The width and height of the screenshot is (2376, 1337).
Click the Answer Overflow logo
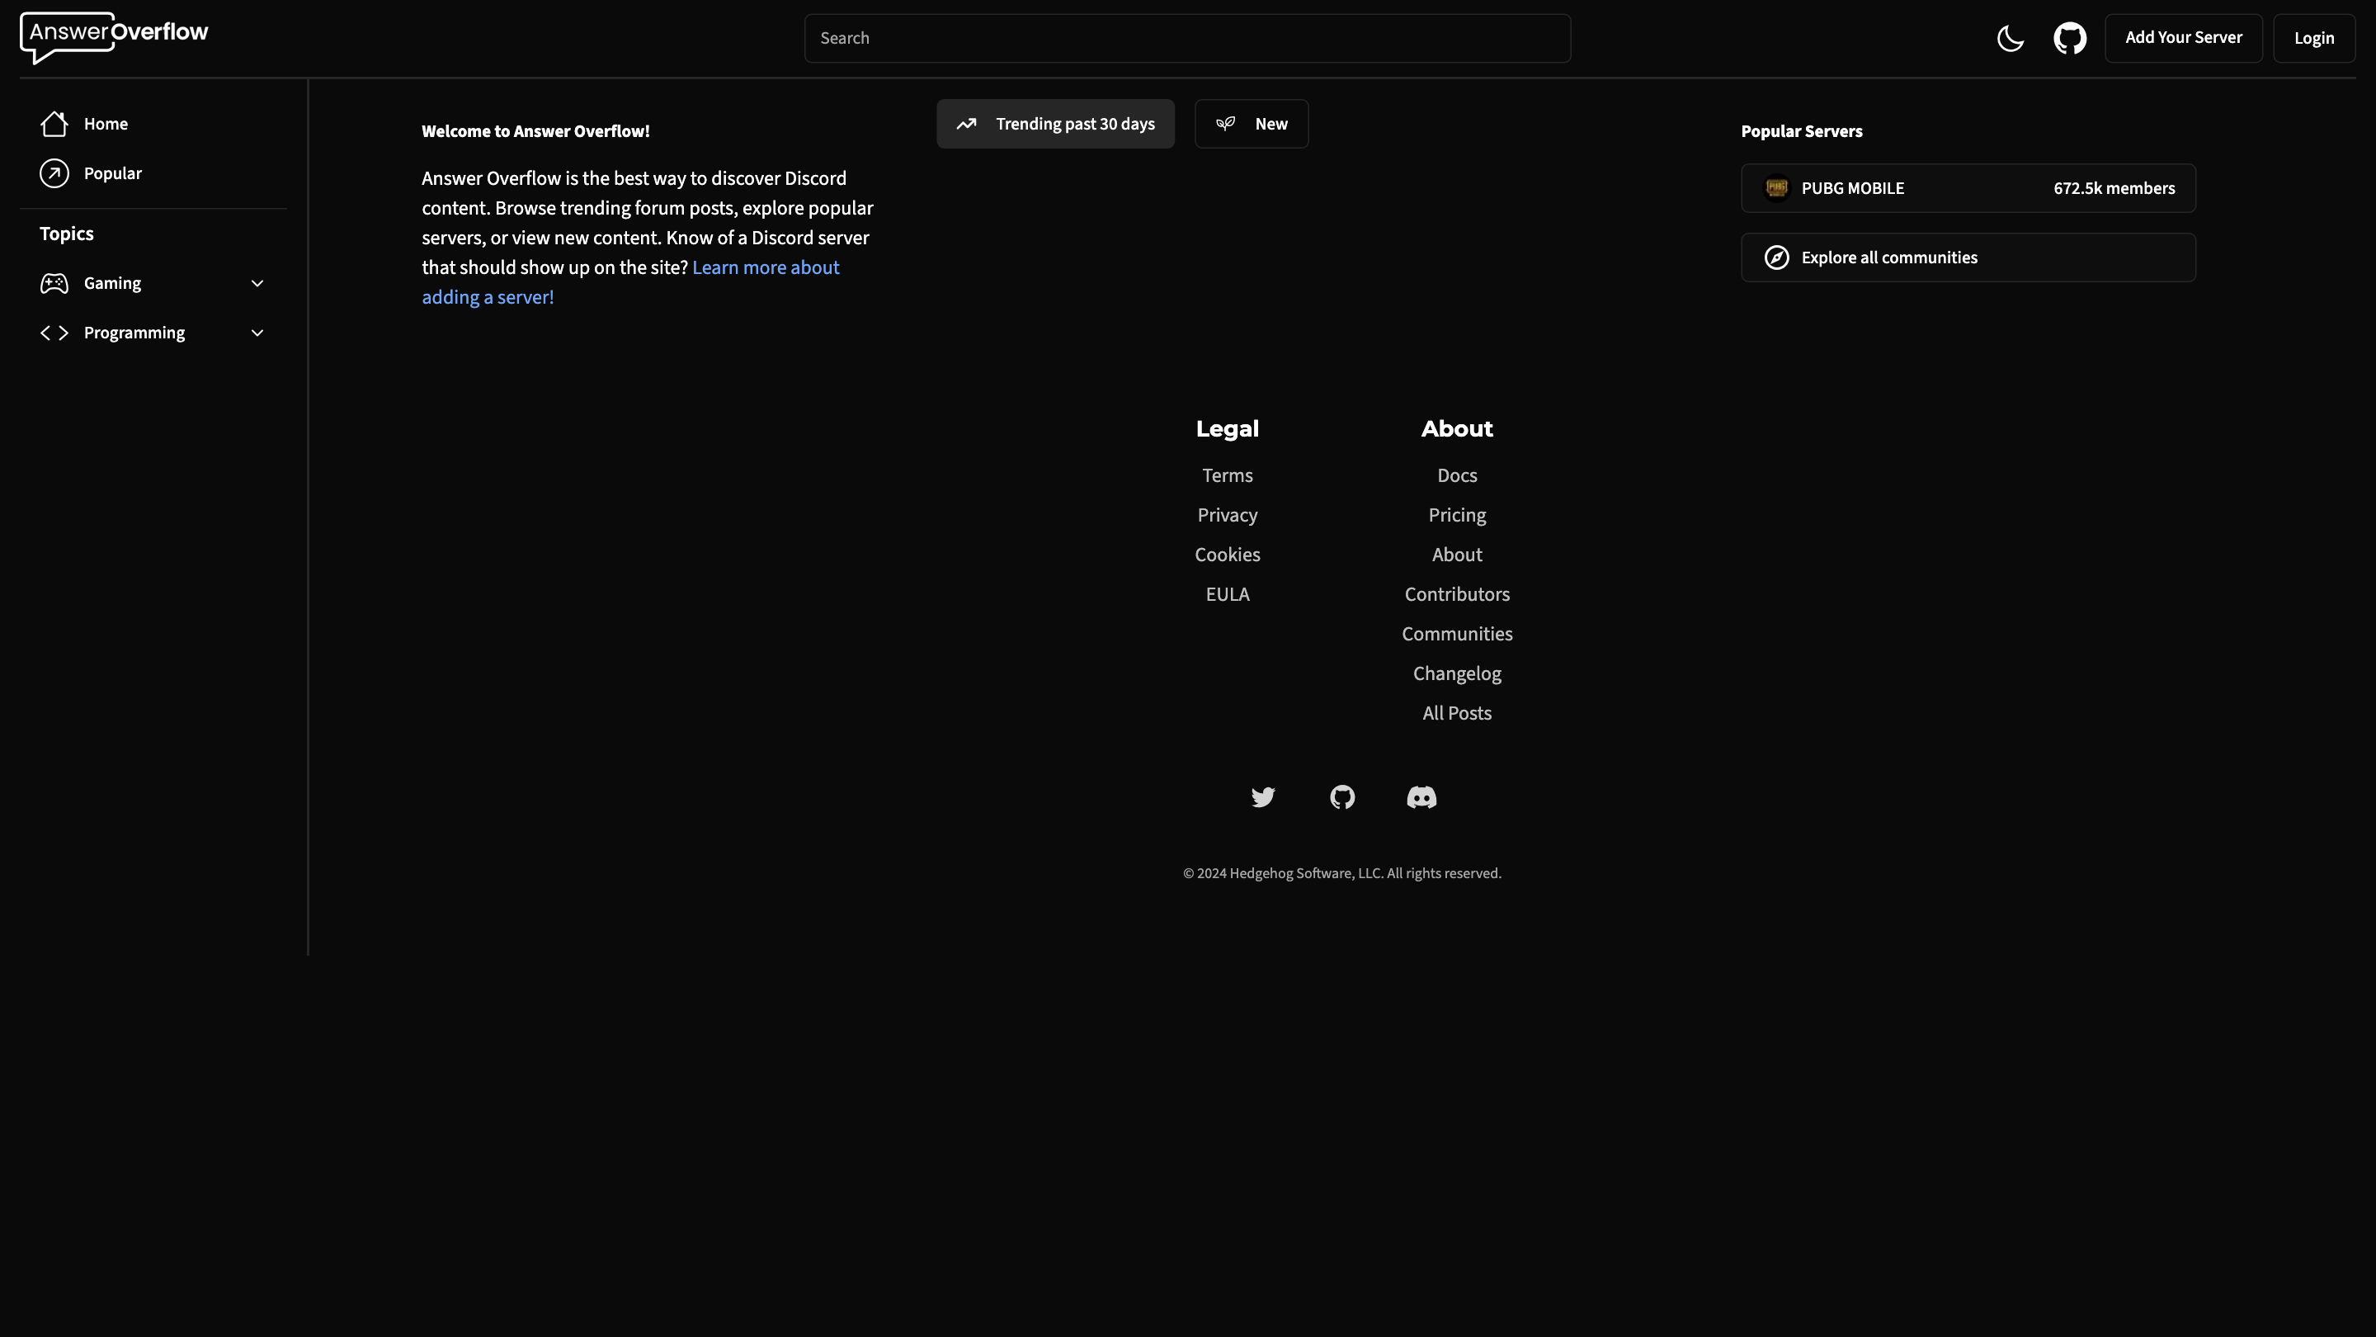point(115,36)
